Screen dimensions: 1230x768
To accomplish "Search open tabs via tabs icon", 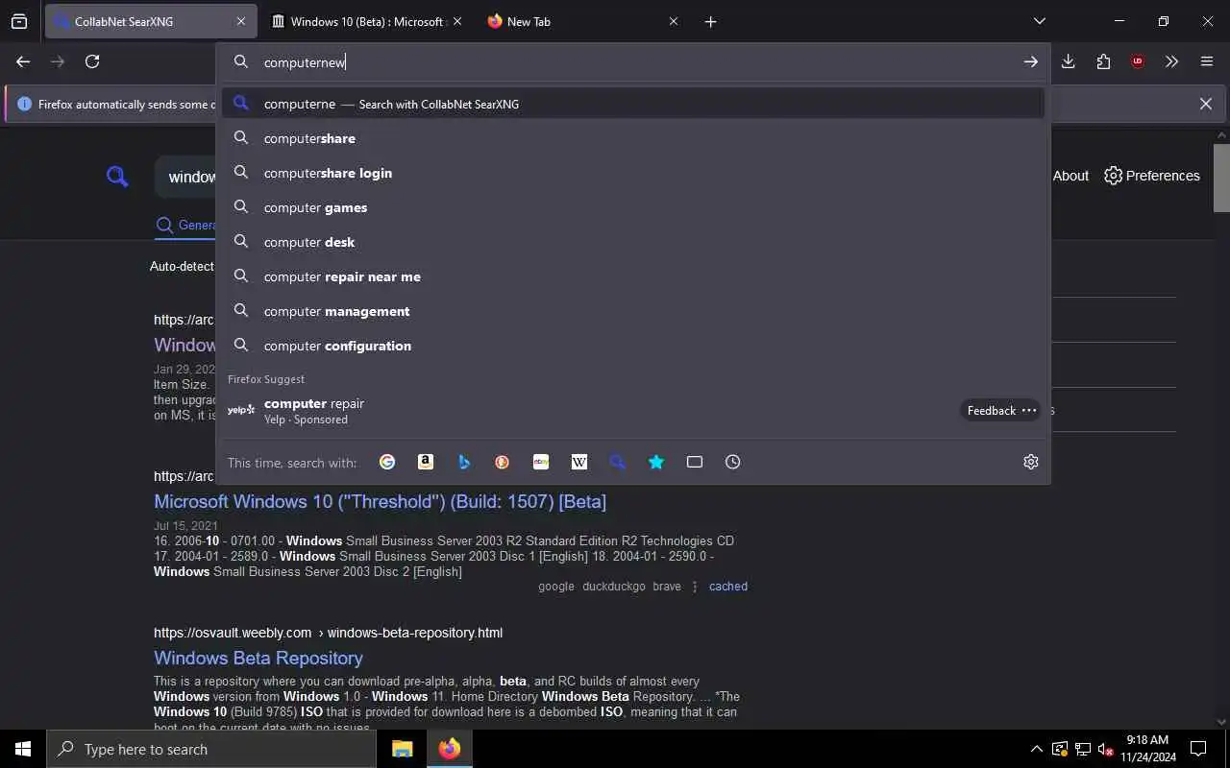I will [x=695, y=462].
